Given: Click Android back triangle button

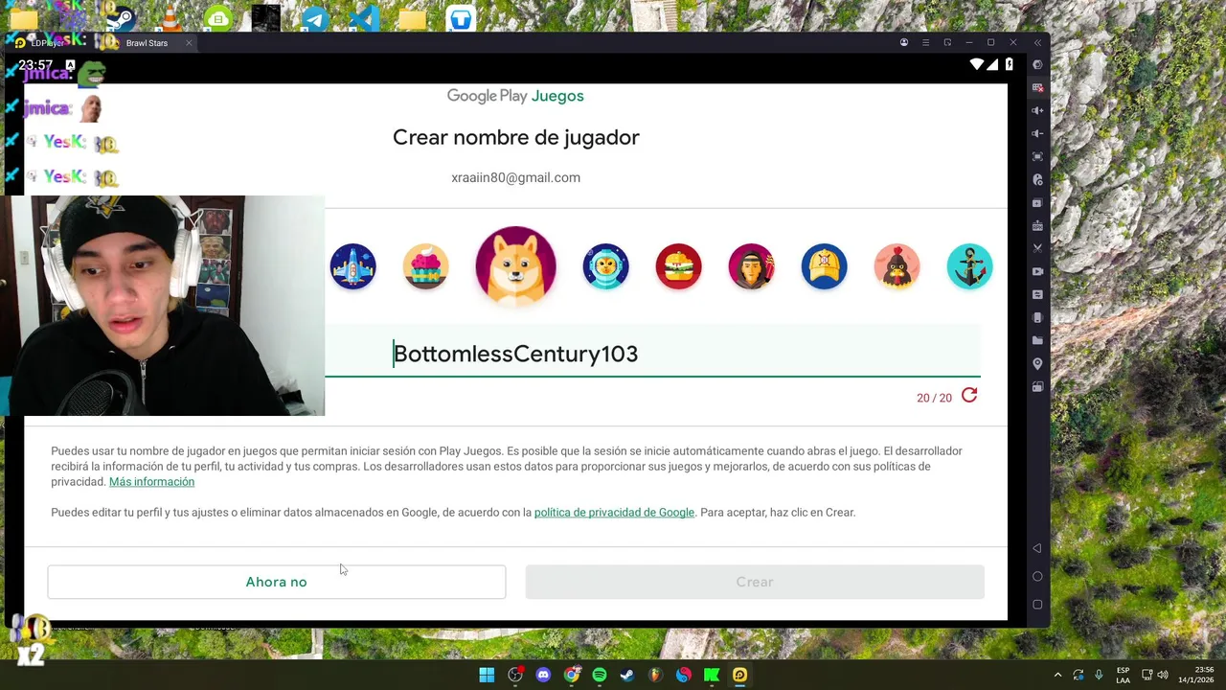Looking at the screenshot, I should coord(1037,548).
